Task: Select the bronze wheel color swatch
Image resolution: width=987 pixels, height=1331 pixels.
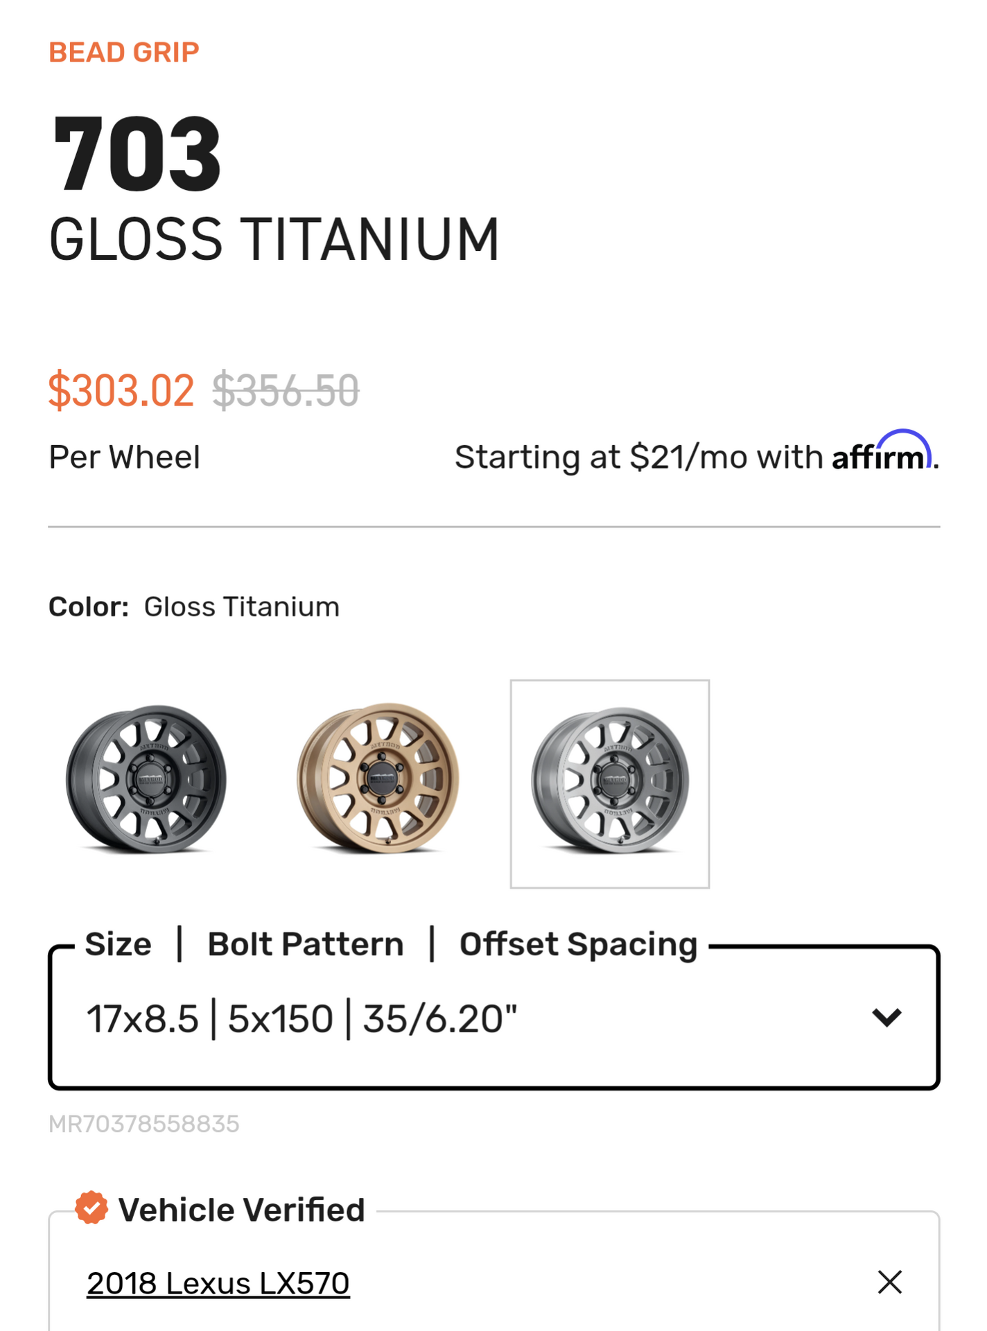Action: (x=378, y=779)
